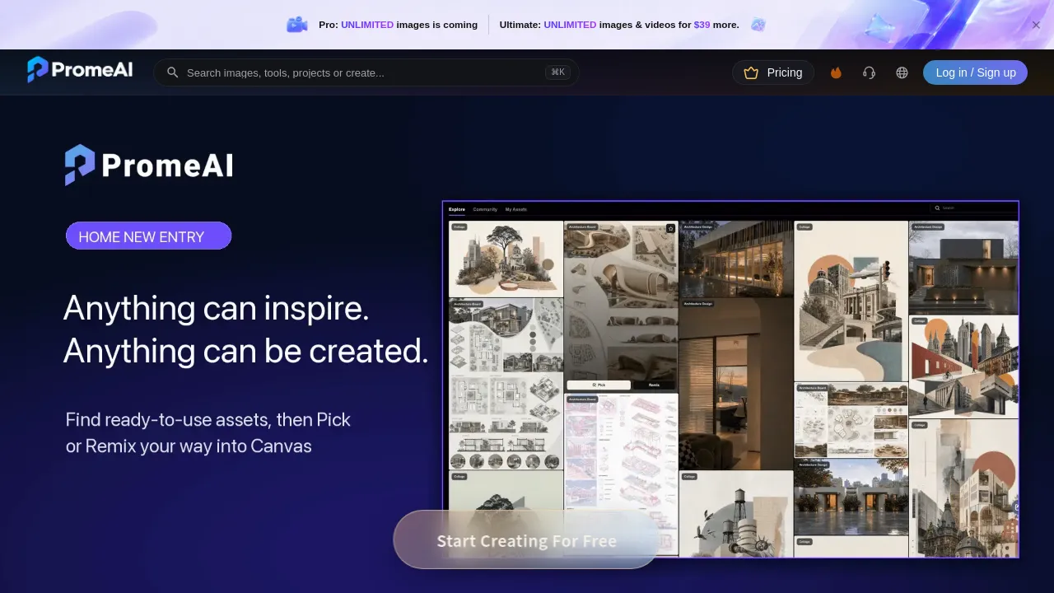Click the "Anything can inspire." headline
The image size is (1054, 593).
216,308
